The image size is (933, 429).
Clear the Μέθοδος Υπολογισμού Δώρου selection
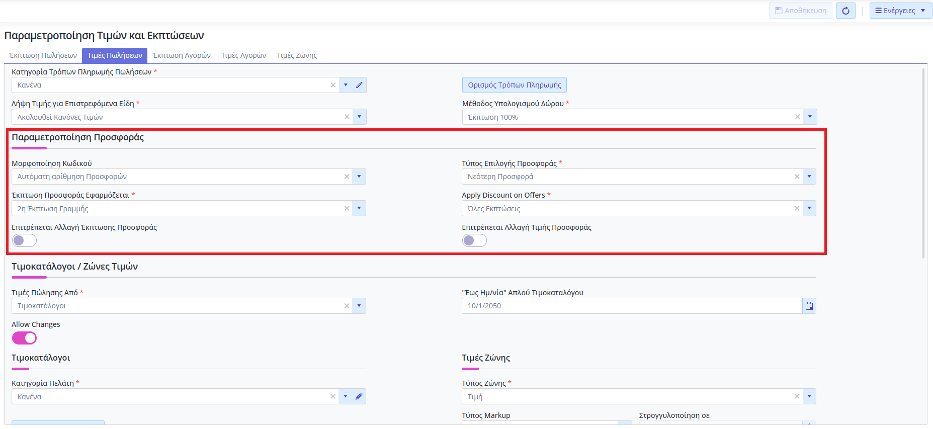pos(797,117)
